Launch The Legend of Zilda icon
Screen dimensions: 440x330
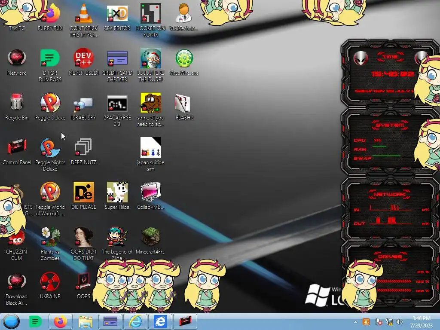pos(117,244)
